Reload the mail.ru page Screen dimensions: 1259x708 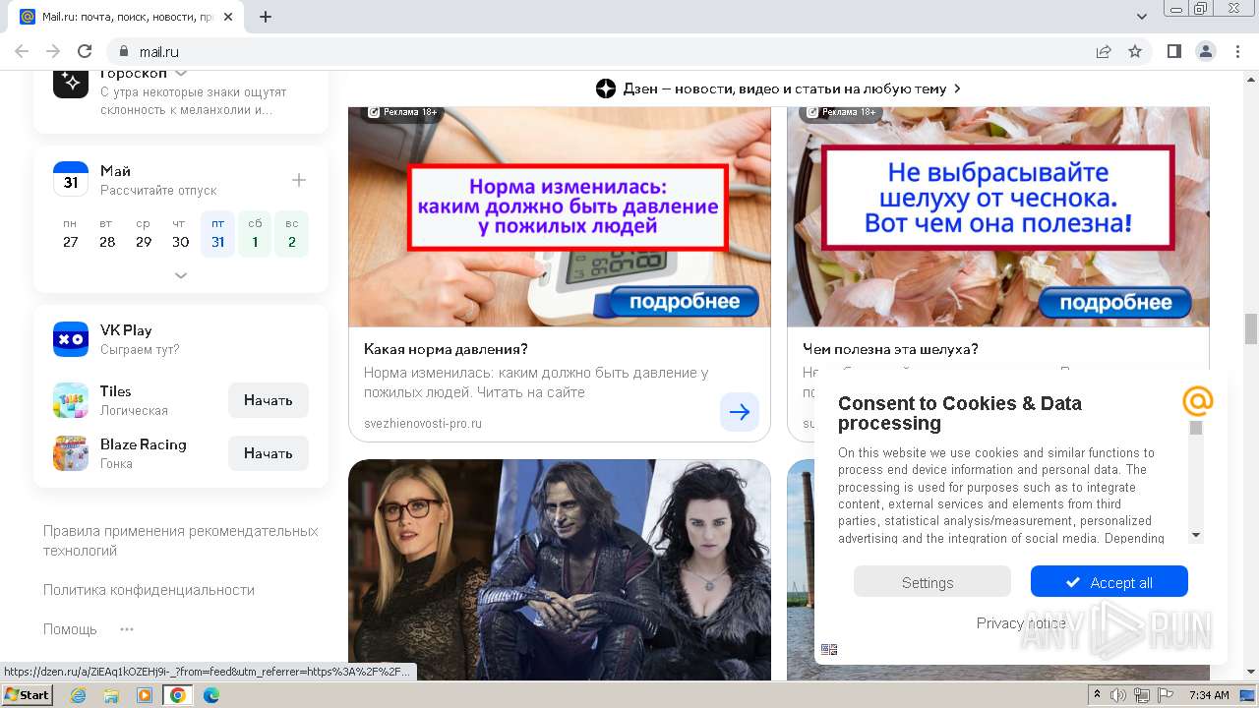coord(85,51)
